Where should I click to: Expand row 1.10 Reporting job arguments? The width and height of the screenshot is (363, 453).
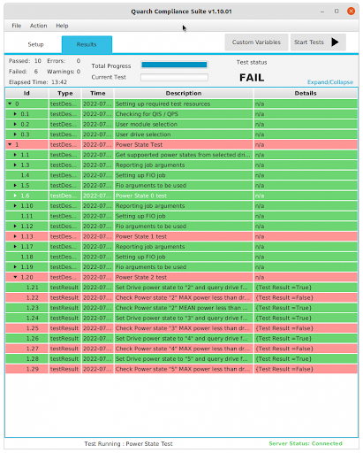pyautogui.click(x=15, y=205)
